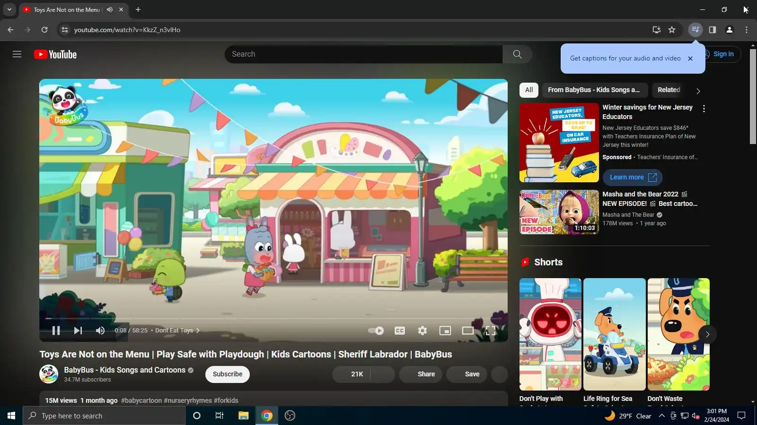
Task: Open ad options three-dot menu
Action: click(x=704, y=109)
